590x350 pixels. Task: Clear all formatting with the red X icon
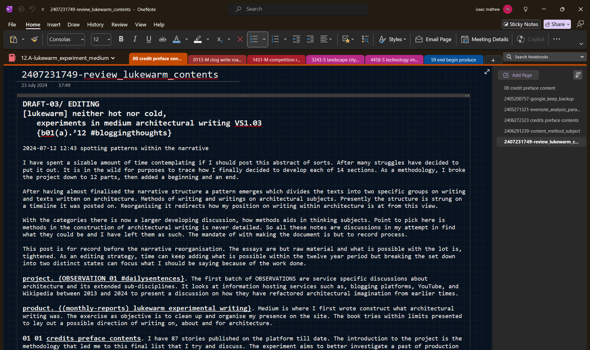point(240,39)
